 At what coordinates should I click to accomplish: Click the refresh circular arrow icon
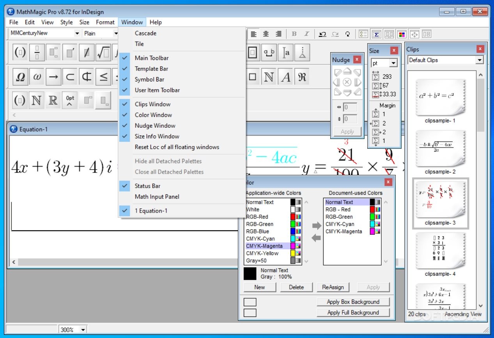point(347,34)
